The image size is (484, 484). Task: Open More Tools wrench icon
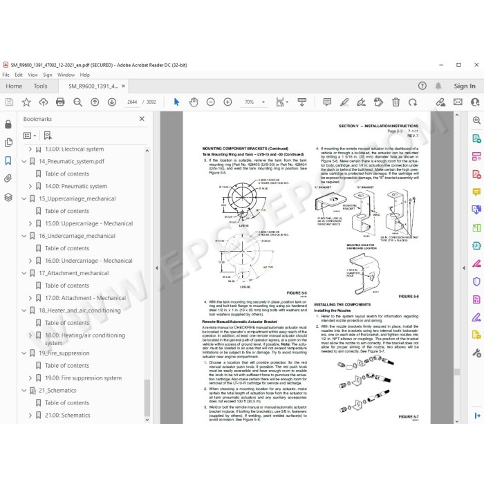pos(476,353)
